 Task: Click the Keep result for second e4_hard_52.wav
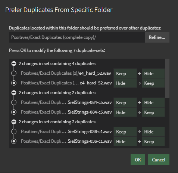pyautogui.click(x=153, y=83)
